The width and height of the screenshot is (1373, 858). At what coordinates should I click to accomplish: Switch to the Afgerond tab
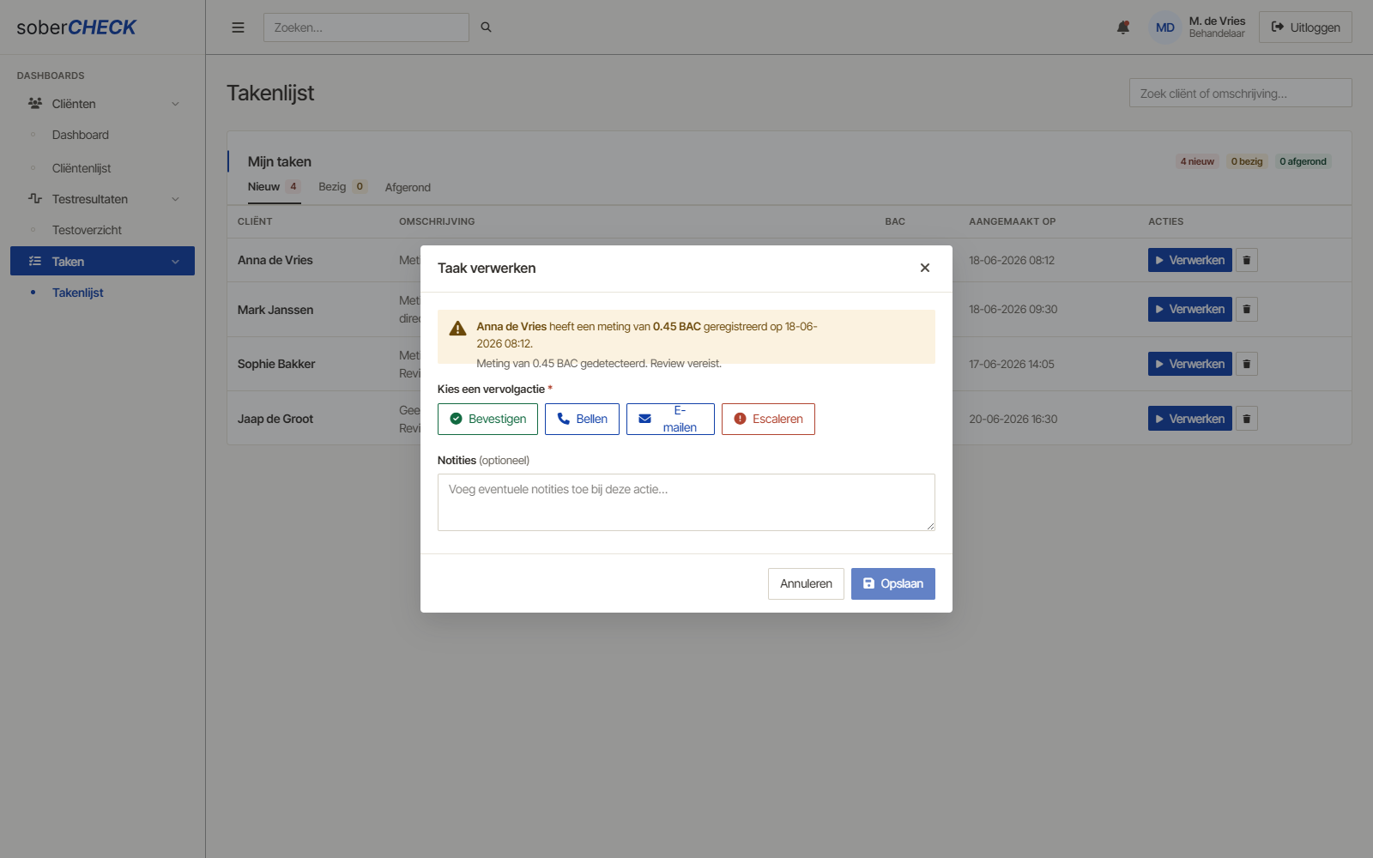click(408, 187)
